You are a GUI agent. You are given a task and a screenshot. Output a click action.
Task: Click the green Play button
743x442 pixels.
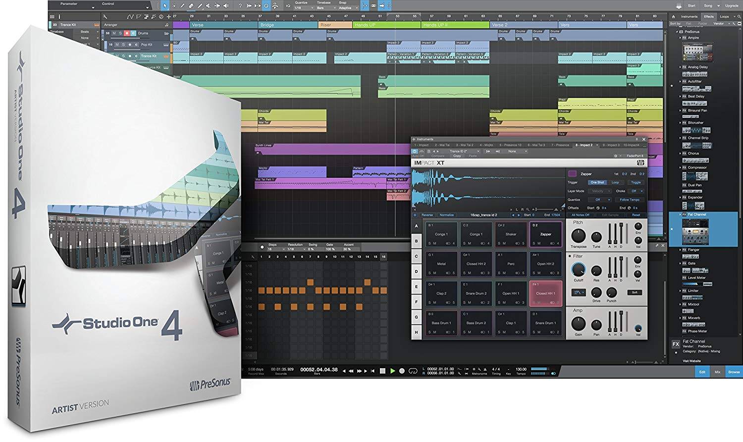[x=393, y=371]
